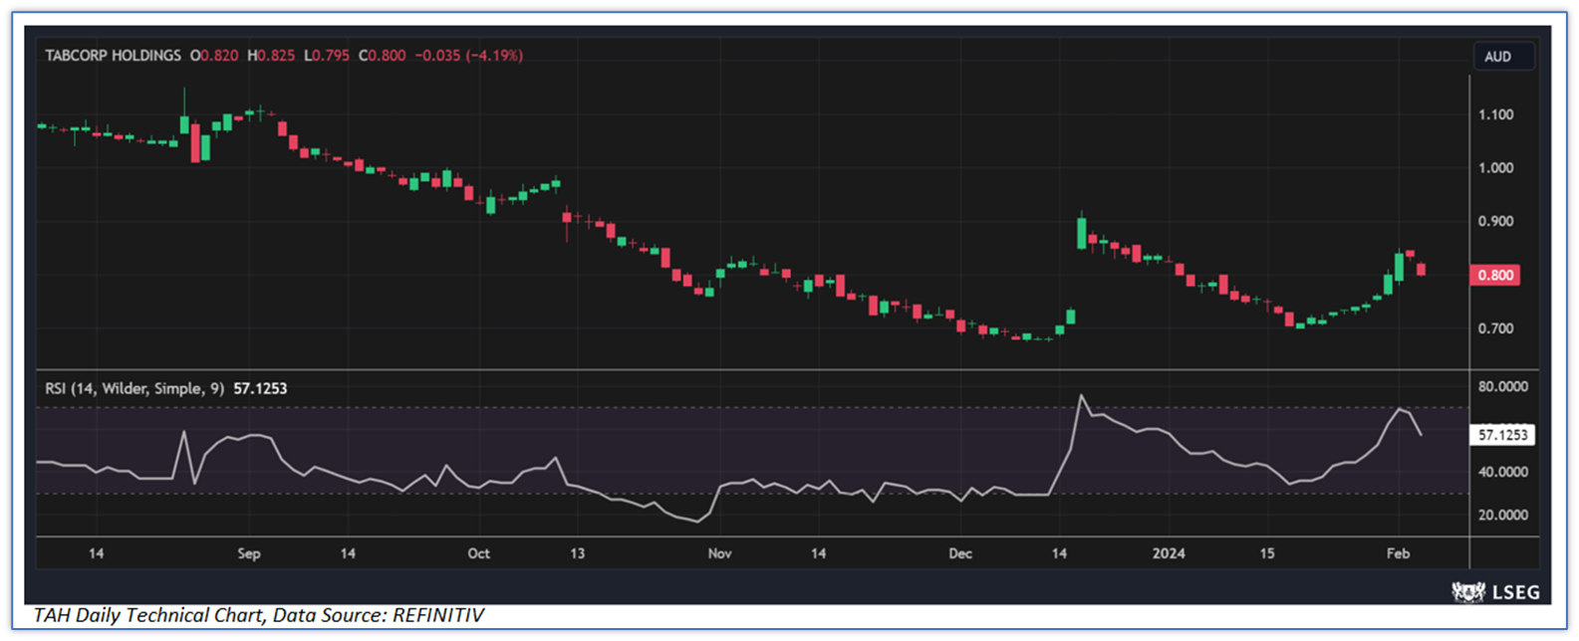
Task: Click the Nov date label on time axis
Action: (x=719, y=553)
